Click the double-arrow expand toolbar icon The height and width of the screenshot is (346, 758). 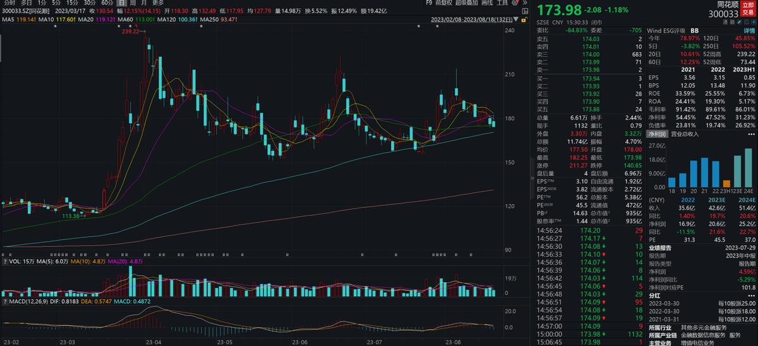pyautogui.click(x=526, y=3)
